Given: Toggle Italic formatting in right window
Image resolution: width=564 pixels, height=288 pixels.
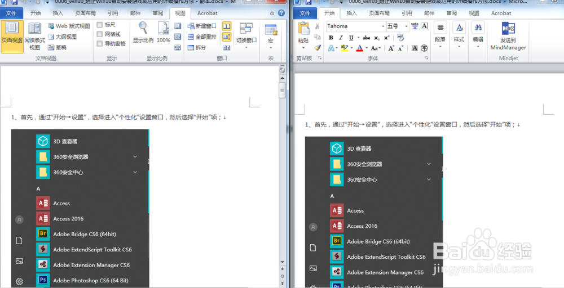Looking at the screenshot, I should tap(341, 38).
